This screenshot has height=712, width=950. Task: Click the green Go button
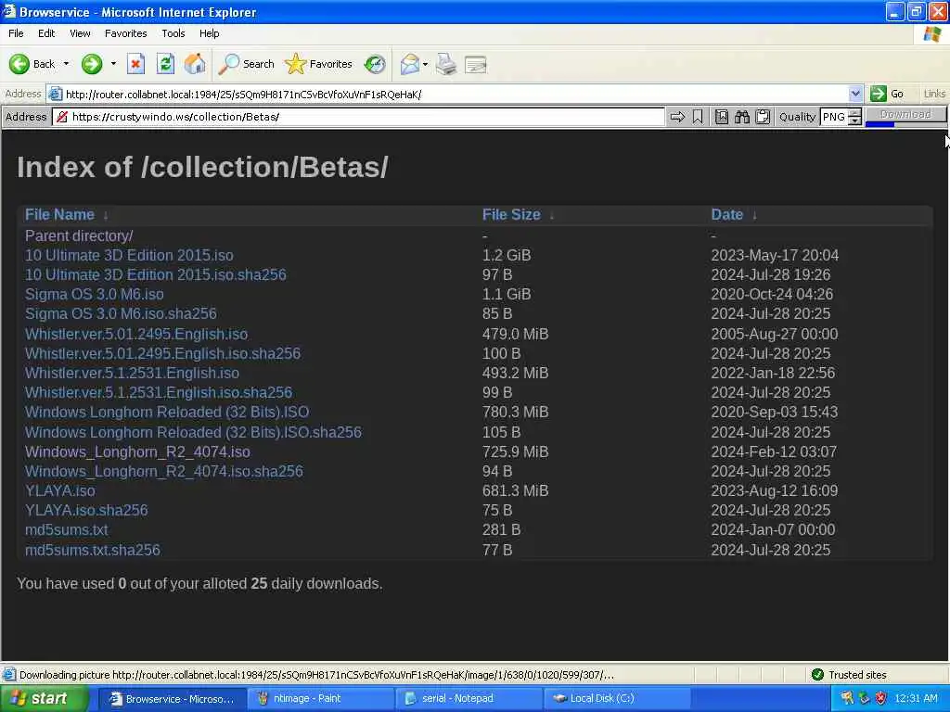click(x=887, y=94)
